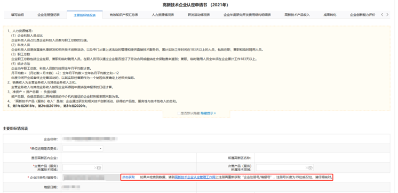The height and width of the screenshot is (193, 398).
Task: Go to the 高新技术产品收入 tab
Action: [297, 15]
